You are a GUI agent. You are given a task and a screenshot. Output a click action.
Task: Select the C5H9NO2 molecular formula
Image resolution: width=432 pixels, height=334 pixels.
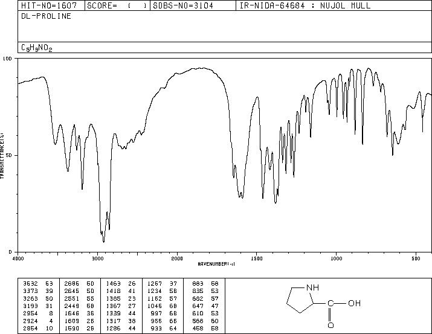(x=37, y=48)
